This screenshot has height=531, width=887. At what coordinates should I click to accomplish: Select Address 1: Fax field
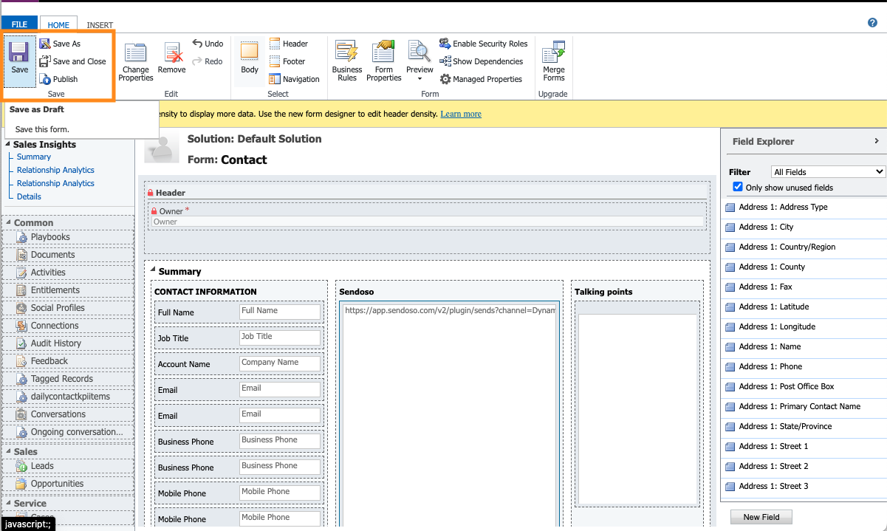tap(804, 287)
